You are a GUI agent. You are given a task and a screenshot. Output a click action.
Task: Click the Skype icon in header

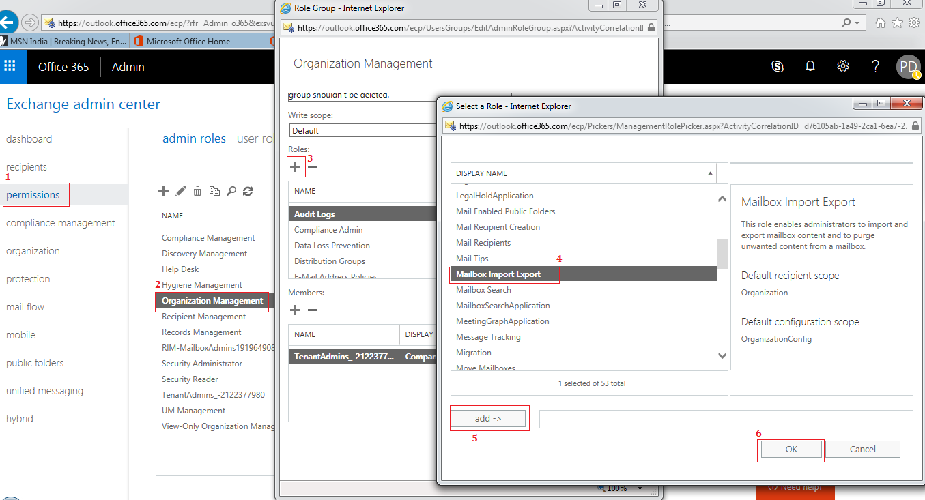[777, 66]
